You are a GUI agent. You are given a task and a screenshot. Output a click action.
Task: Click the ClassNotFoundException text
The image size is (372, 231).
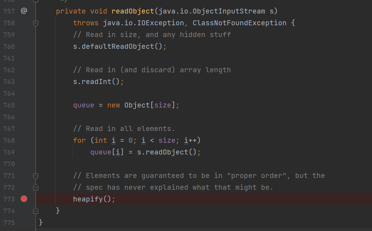239,23
